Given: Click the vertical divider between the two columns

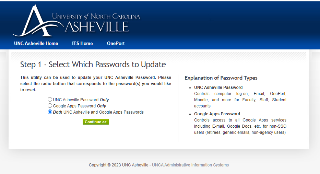Looking at the screenshot, I should pyautogui.click(x=178, y=108).
